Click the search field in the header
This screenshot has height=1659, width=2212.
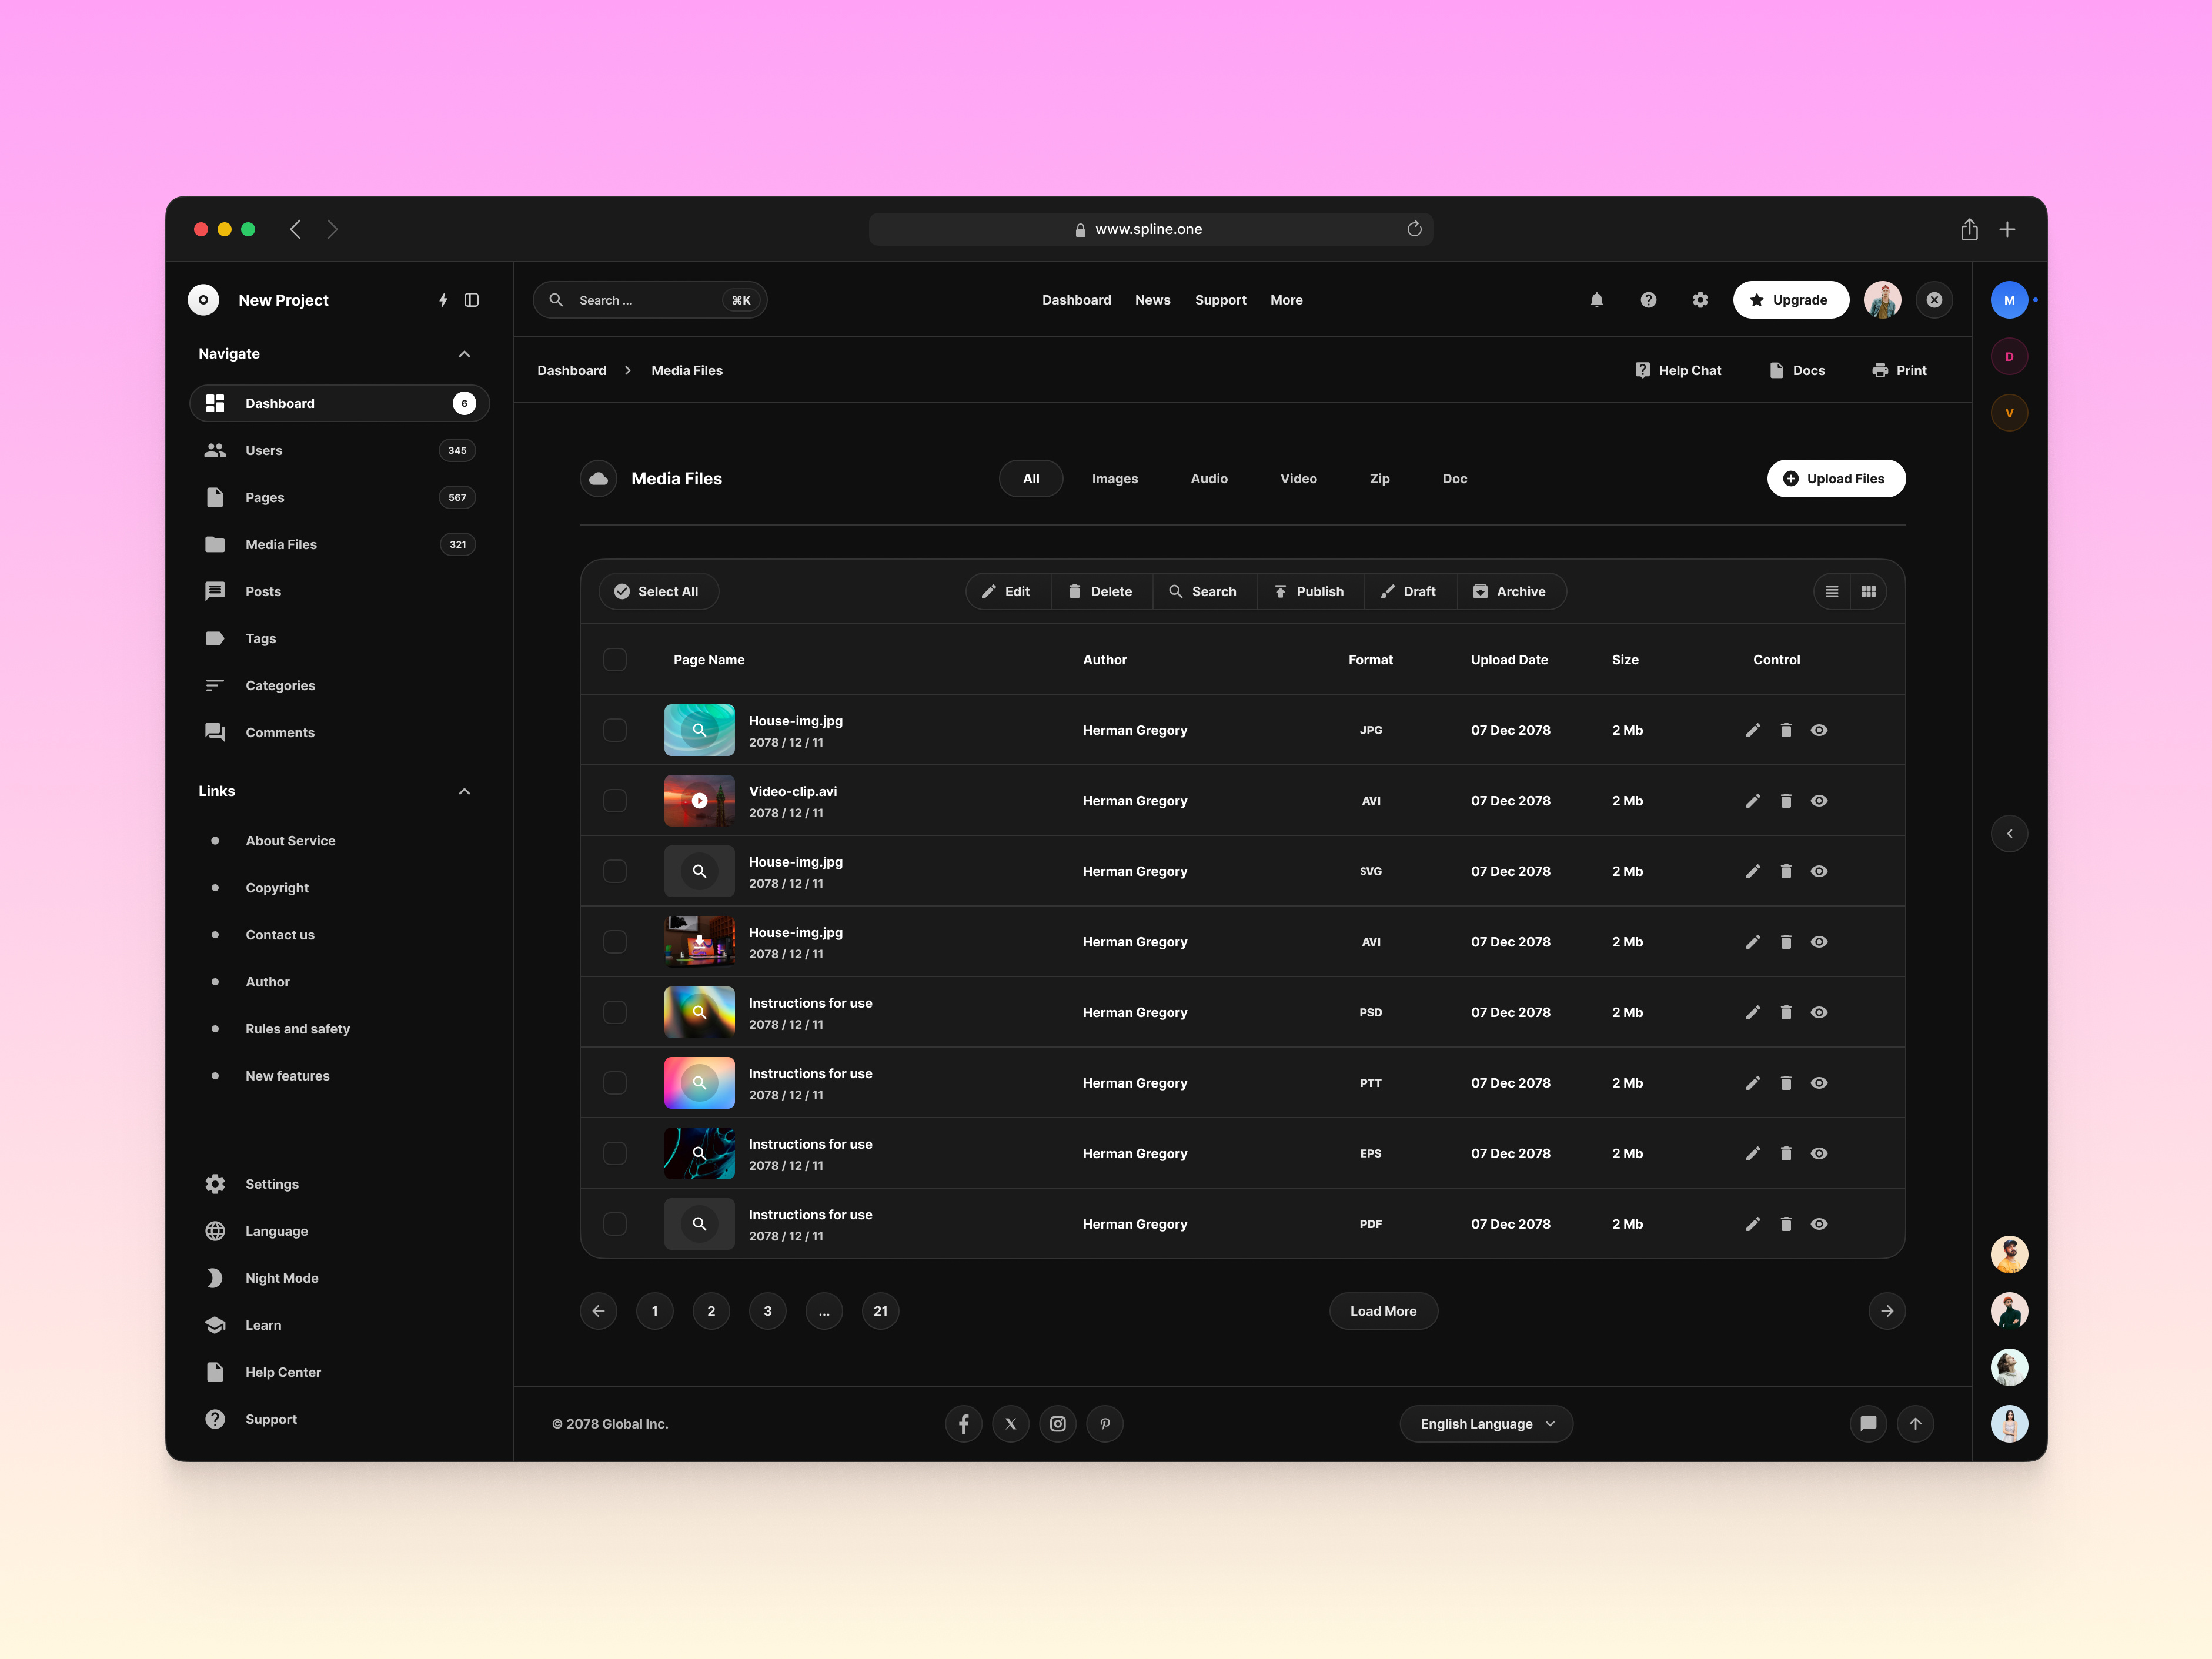(650, 299)
